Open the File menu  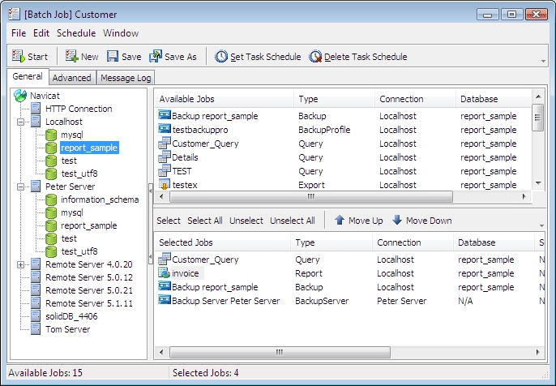[x=19, y=33]
